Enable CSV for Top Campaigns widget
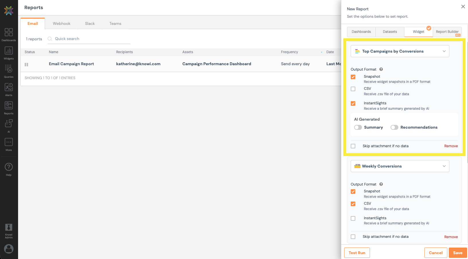This screenshot has width=468, height=259. click(353, 89)
